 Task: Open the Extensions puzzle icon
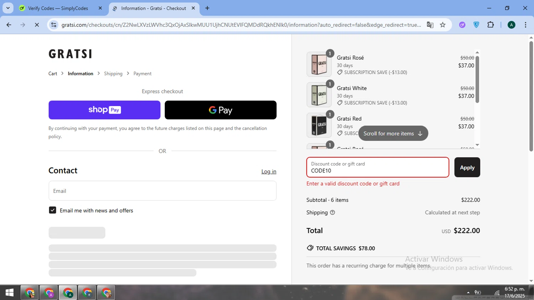tap(491, 25)
